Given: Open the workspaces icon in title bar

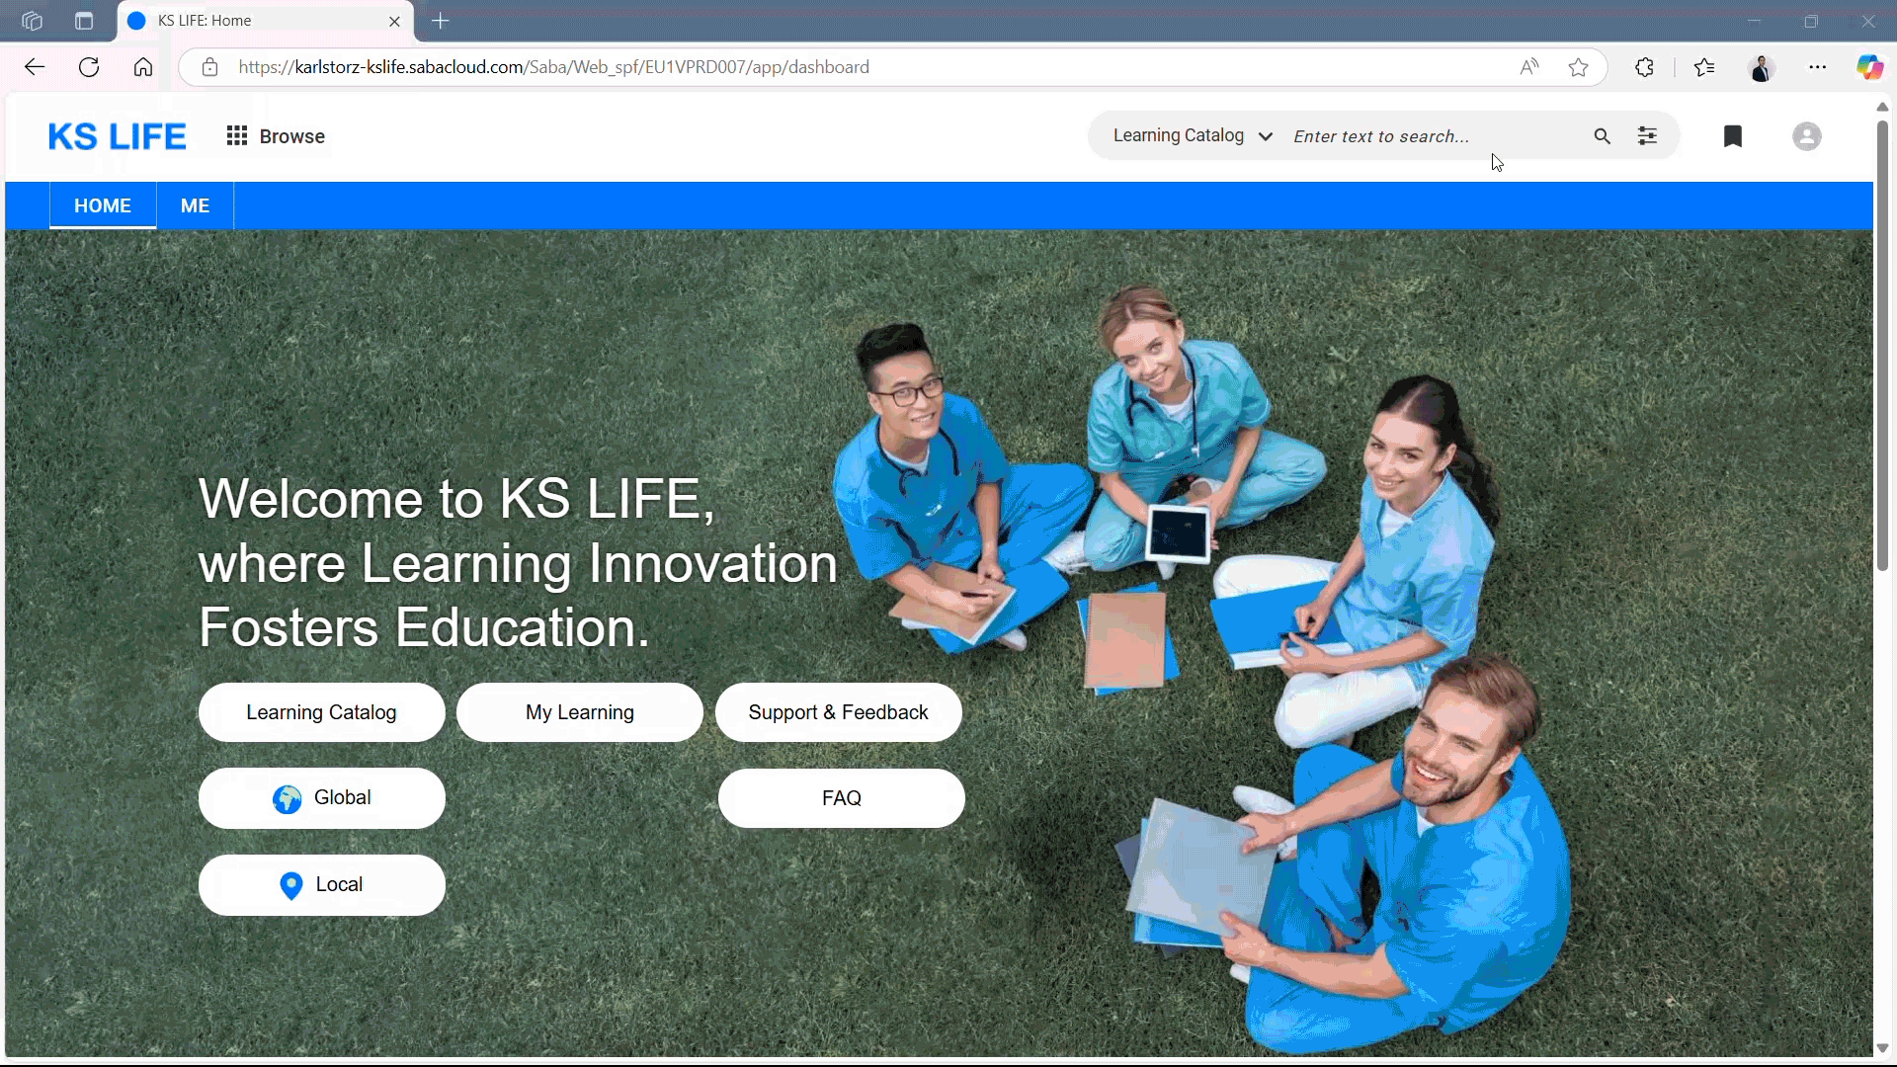Looking at the screenshot, I should pos(32,21).
